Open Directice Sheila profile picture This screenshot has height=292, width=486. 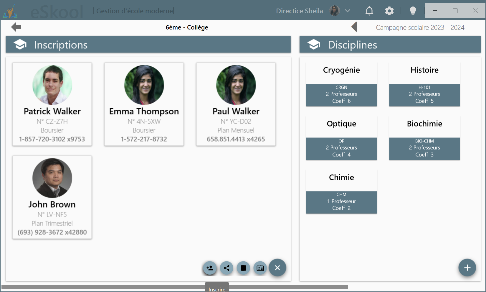click(x=334, y=11)
